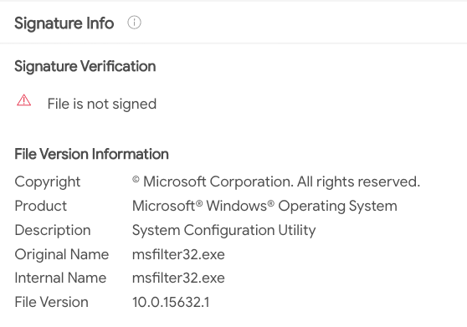Select the 'File Version Information' heading
The width and height of the screenshot is (467, 327).
click(x=91, y=154)
